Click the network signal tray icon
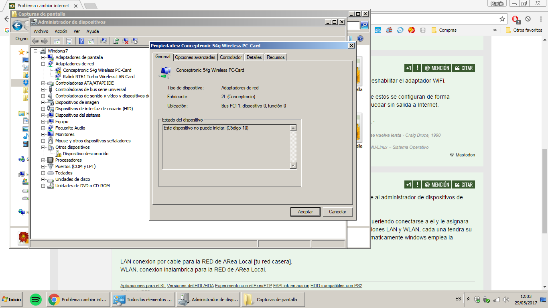This screenshot has width=548, height=308. 496,300
